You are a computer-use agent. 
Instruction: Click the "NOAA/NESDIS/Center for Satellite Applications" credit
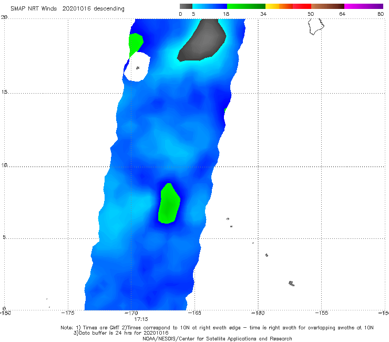pos(217,339)
